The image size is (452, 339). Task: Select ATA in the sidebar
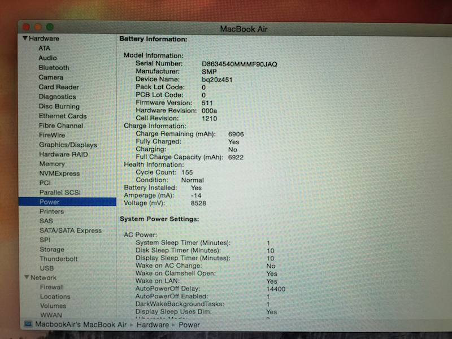44,48
